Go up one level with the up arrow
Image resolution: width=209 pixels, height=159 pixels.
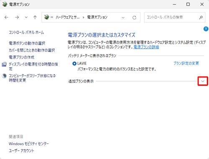[35, 18]
